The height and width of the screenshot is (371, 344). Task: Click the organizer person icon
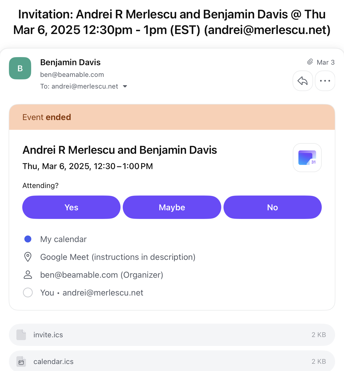[28, 275]
